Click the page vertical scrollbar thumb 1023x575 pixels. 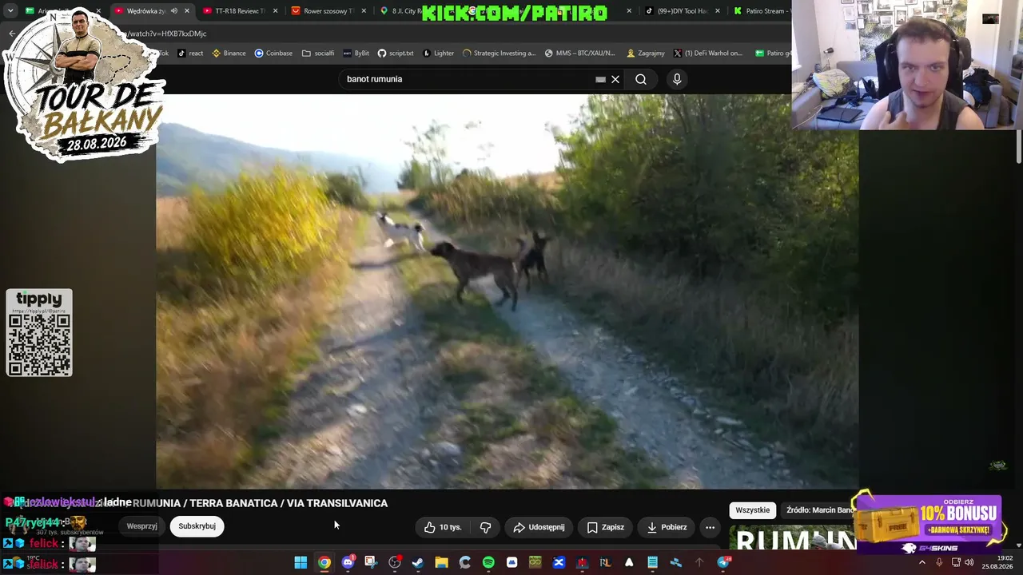[1019, 145]
